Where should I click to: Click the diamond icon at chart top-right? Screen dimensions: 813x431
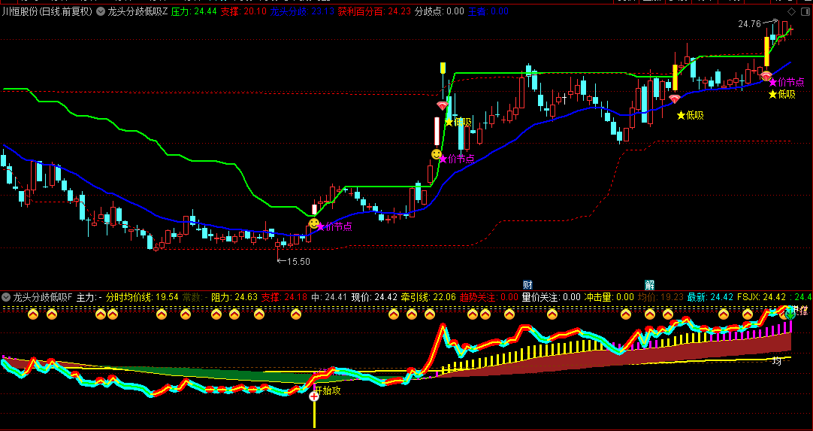pos(792,11)
